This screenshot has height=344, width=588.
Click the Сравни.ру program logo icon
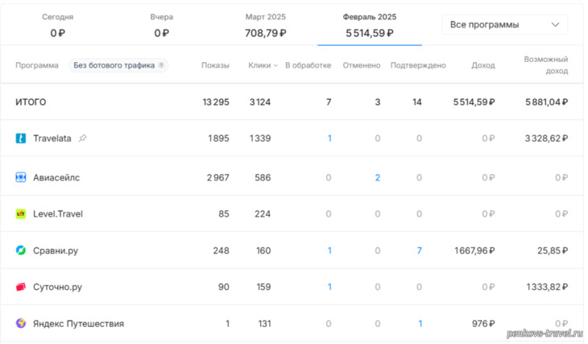(x=21, y=251)
